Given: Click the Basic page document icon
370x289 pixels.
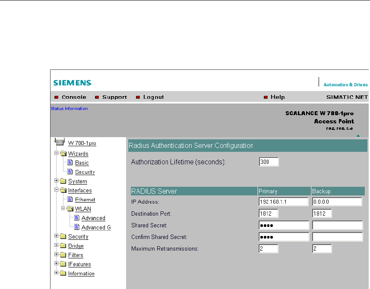Looking at the screenshot, I should point(70,162).
